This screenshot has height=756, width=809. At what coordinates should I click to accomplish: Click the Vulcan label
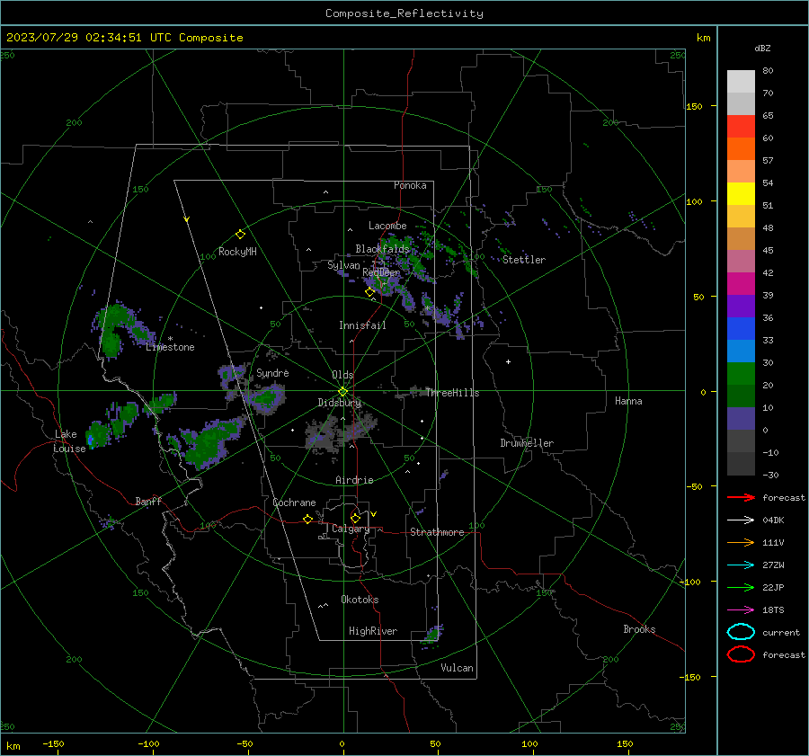[457, 668]
